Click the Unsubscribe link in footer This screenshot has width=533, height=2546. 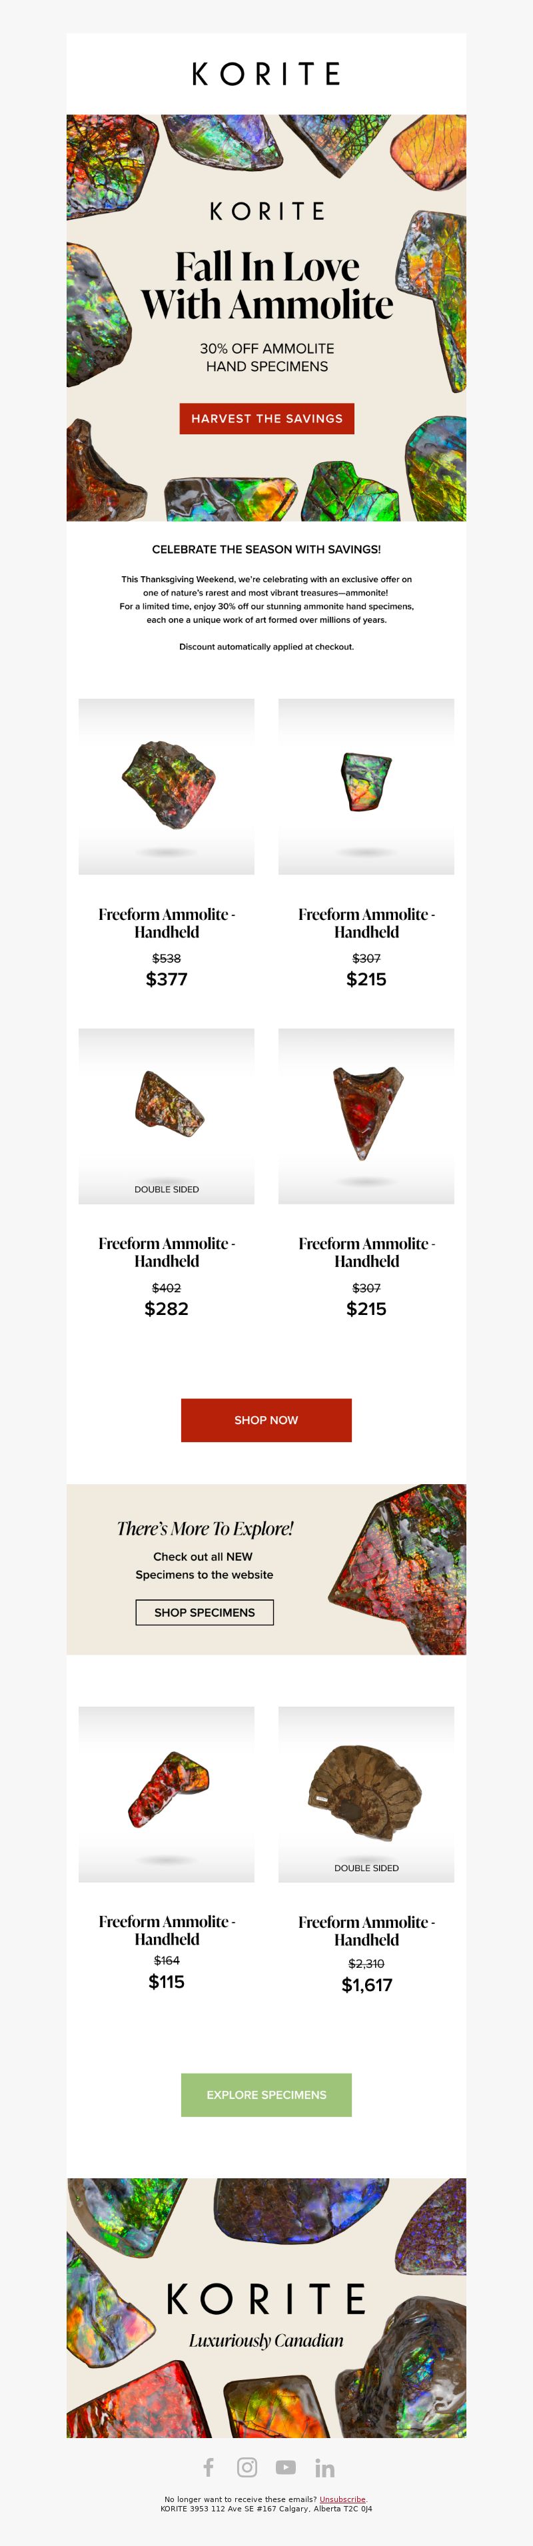pyautogui.click(x=342, y=2499)
